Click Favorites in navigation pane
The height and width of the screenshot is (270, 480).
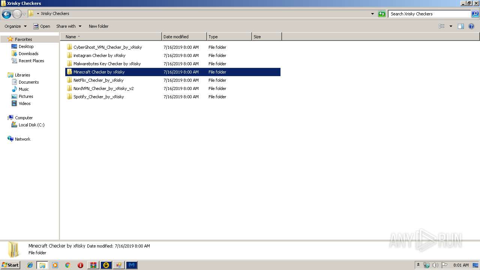[x=23, y=39]
